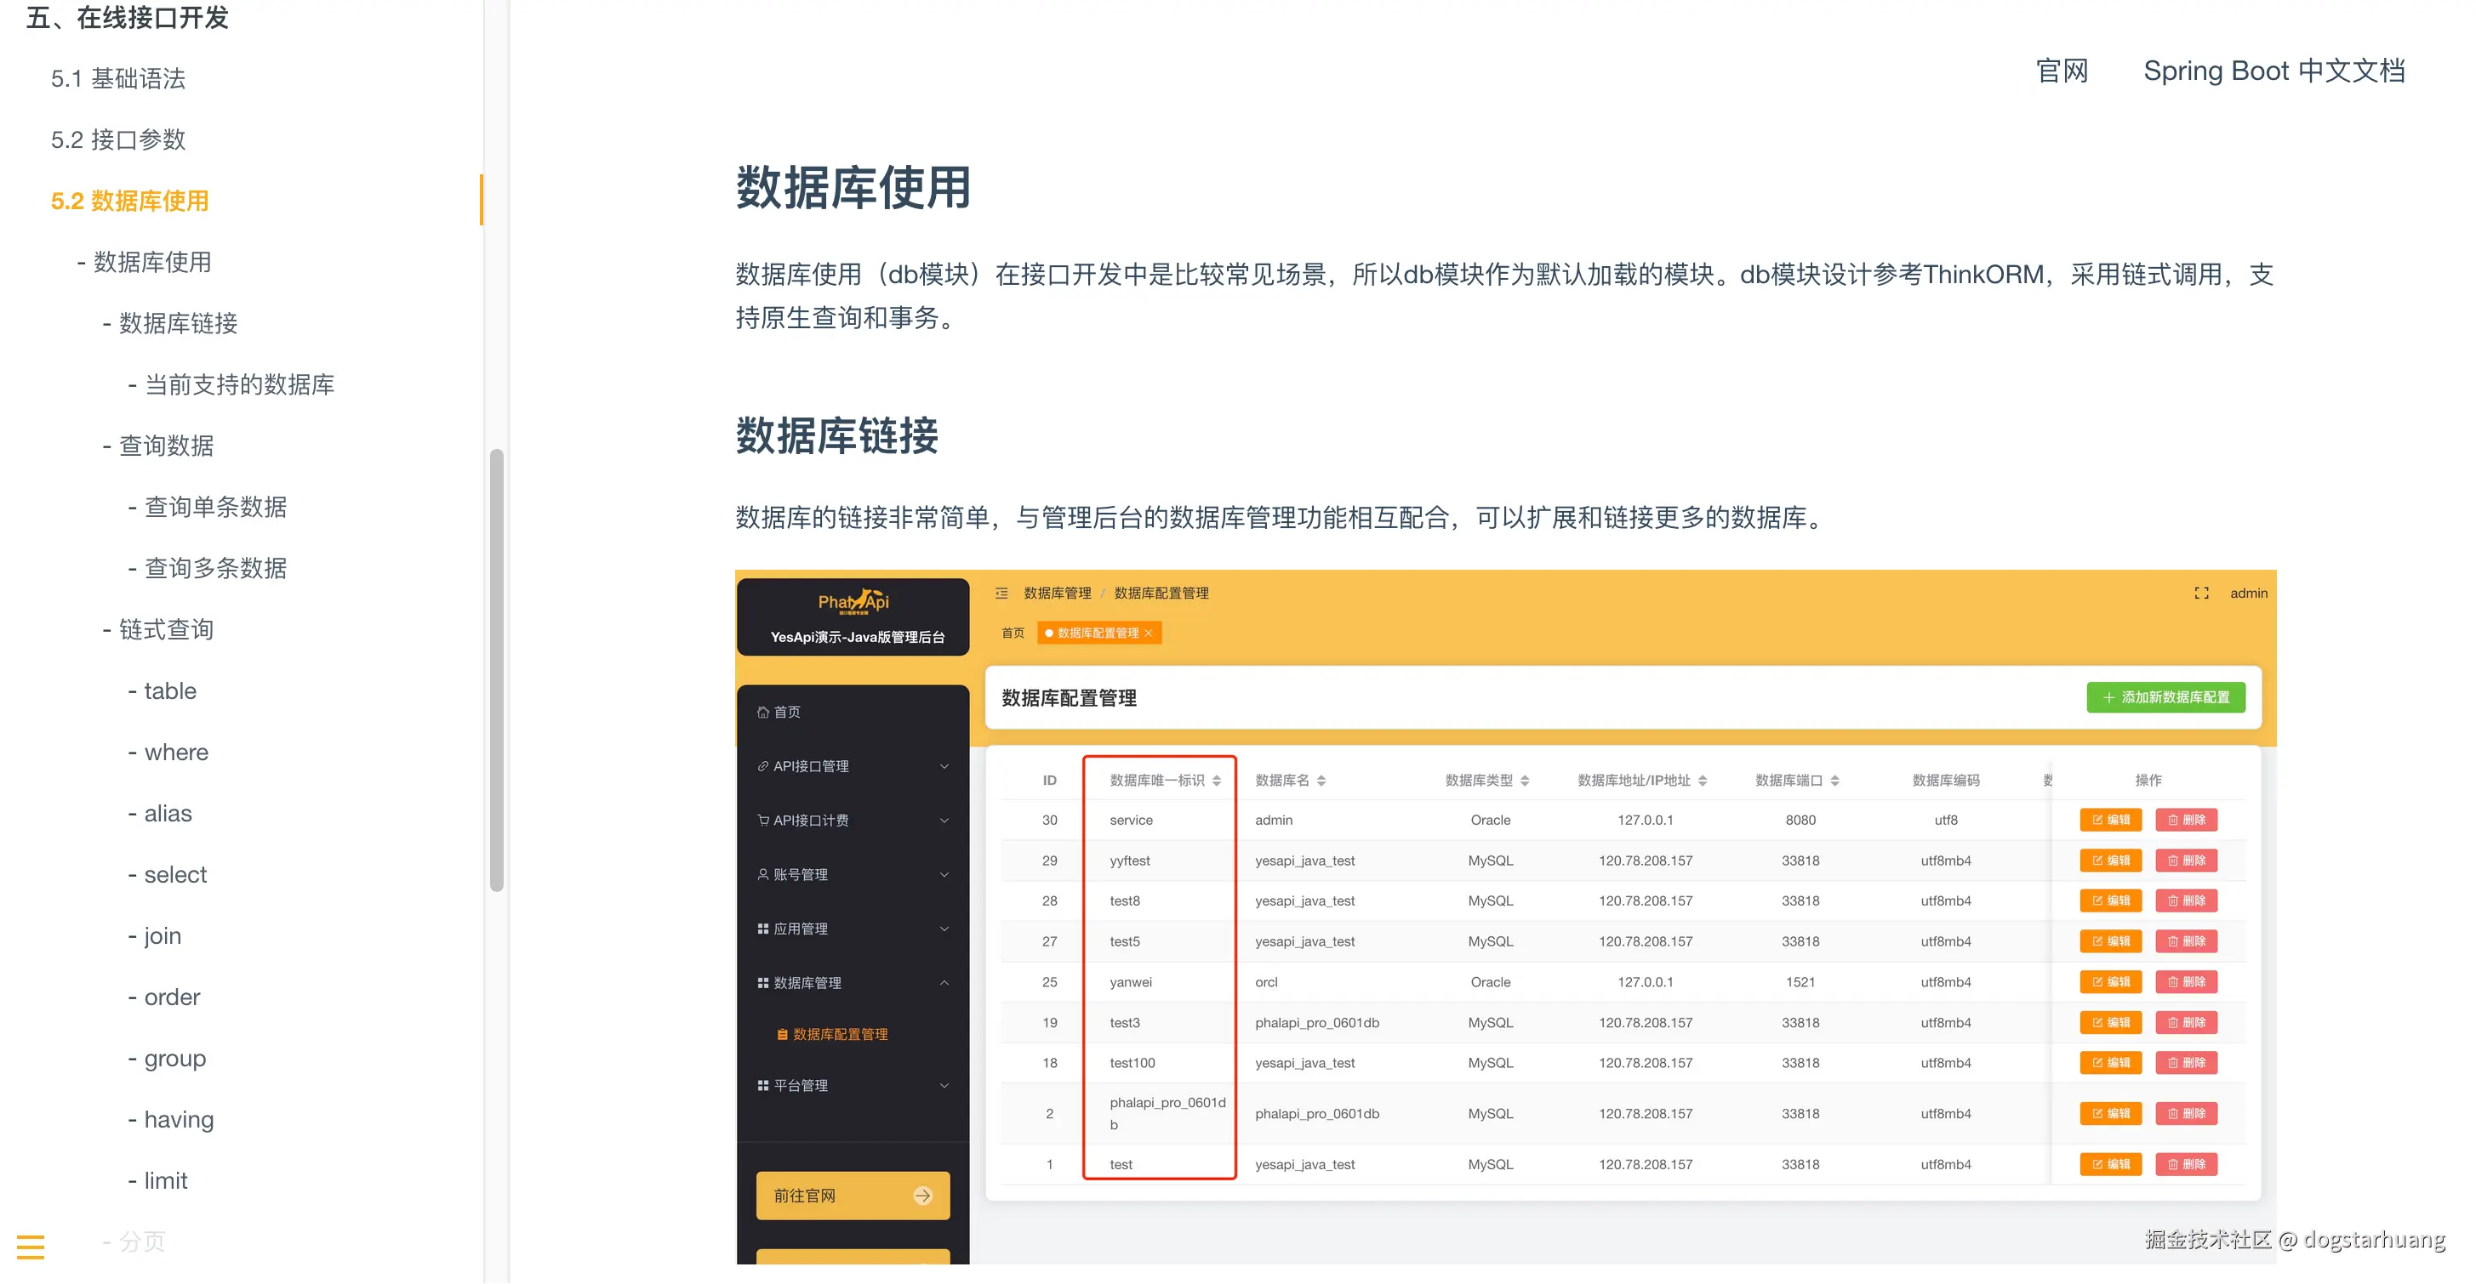The image size is (2476, 1284).
Task: Open the 官网 link in top navigation
Action: tap(2062, 71)
